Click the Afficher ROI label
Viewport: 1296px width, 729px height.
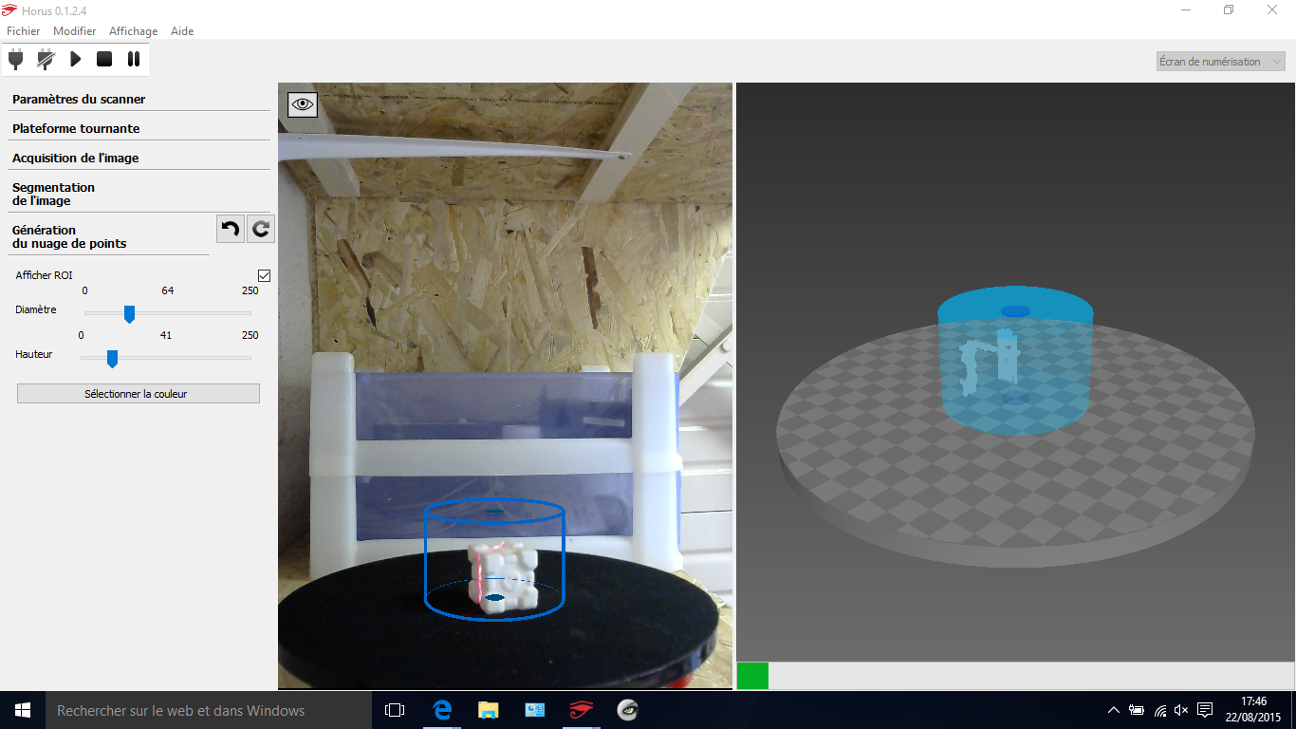[x=44, y=275]
